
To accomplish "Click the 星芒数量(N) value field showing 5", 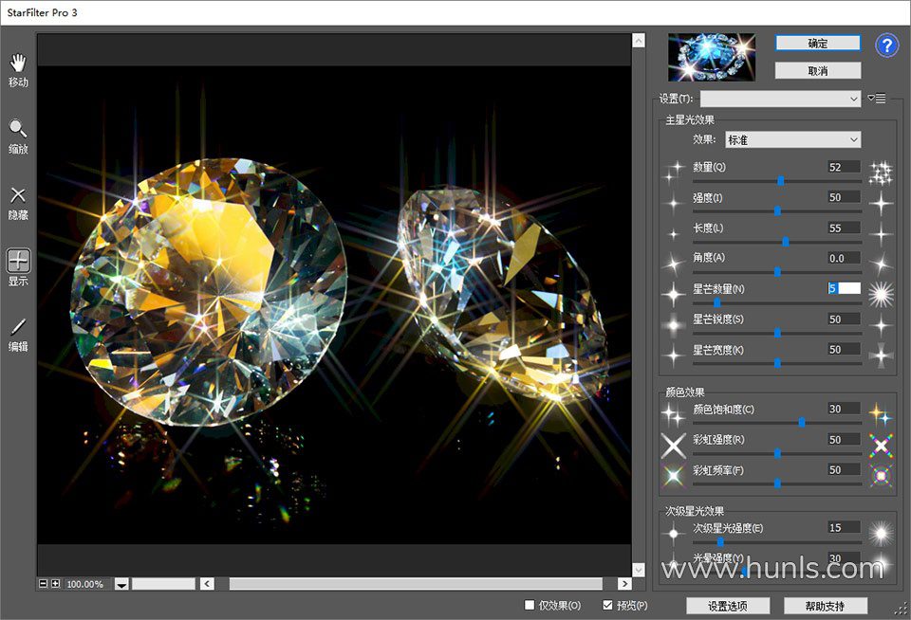I will (844, 288).
